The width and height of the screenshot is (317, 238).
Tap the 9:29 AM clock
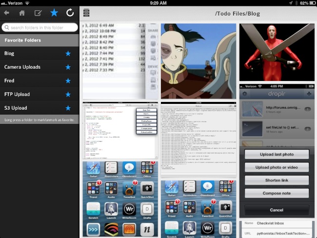(158, 3)
